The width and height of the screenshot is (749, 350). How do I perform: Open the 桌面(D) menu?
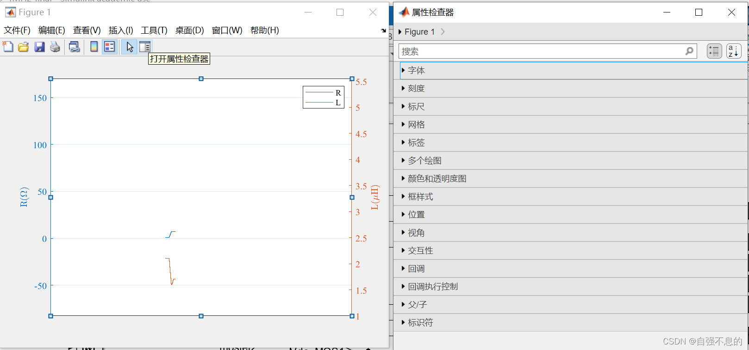pos(190,30)
